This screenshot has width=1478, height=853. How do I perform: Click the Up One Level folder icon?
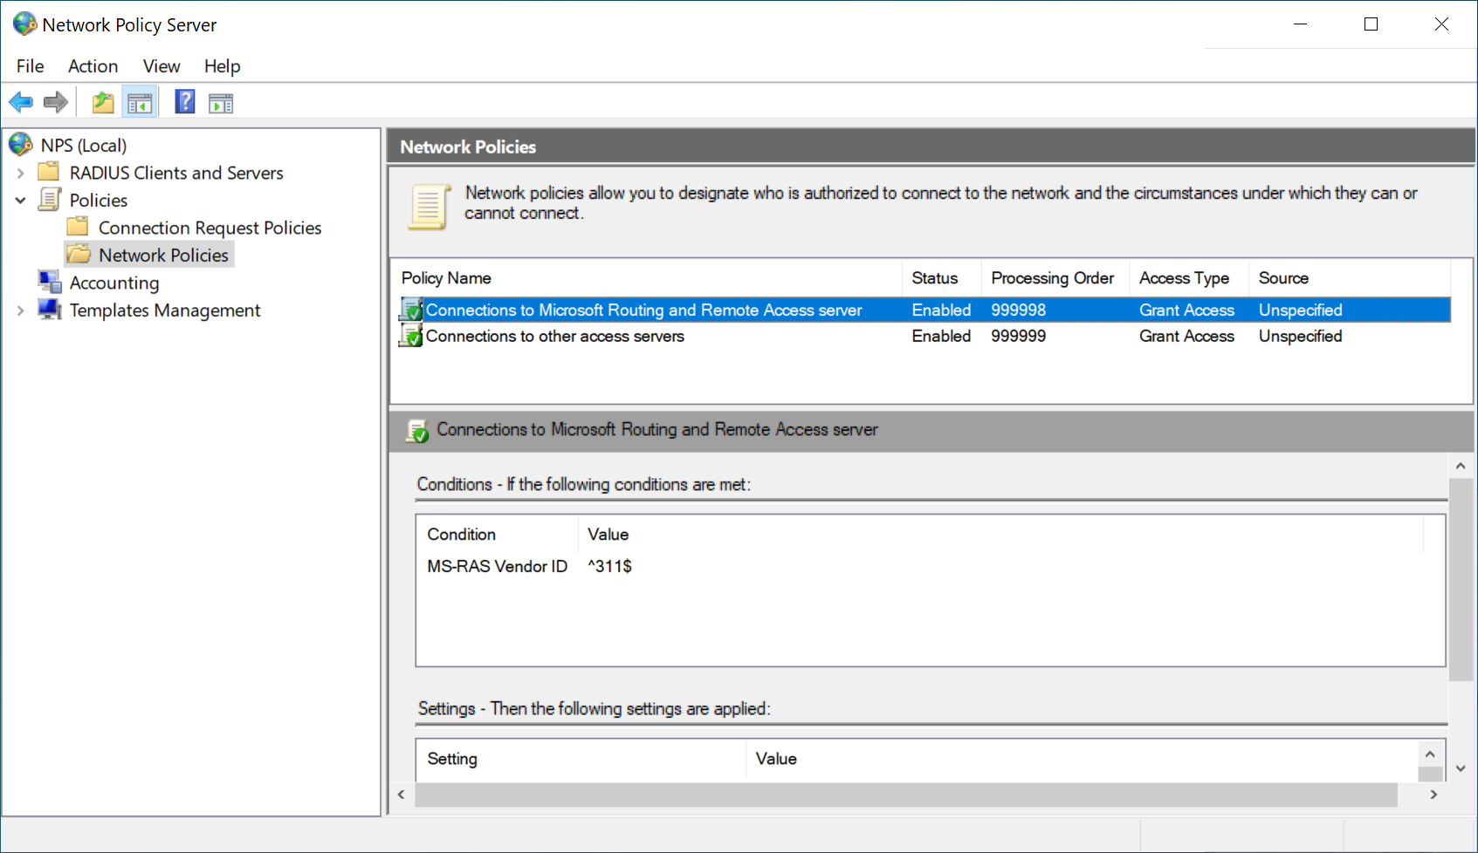103,103
